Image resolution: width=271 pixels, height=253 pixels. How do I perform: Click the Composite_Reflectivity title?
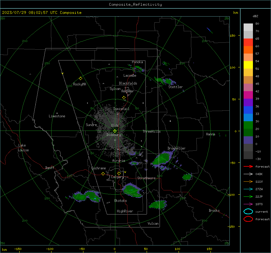(x=135, y=5)
